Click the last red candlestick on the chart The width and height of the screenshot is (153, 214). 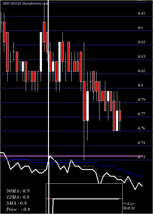(120, 116)
